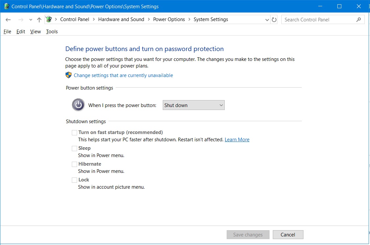Click Change settings that are currently unavailable
370x245 pixels.
pyautogui.click(x=123, y=75)
